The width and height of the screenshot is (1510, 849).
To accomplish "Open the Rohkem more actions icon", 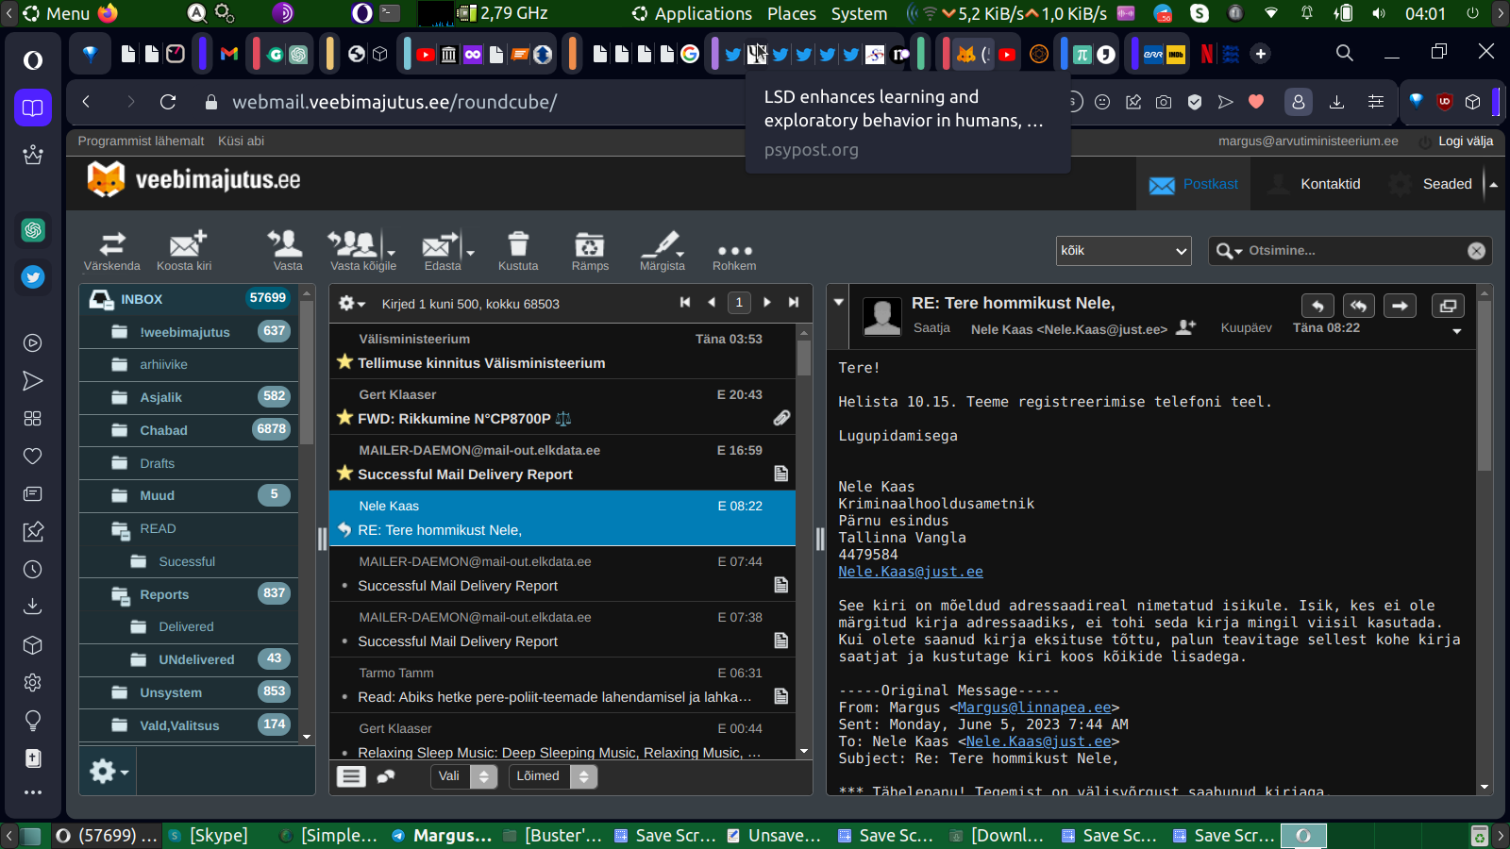I will click(x=734, y=252).
